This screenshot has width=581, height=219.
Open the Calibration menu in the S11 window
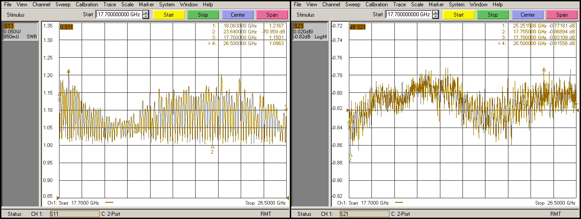[x=87, y=5]
